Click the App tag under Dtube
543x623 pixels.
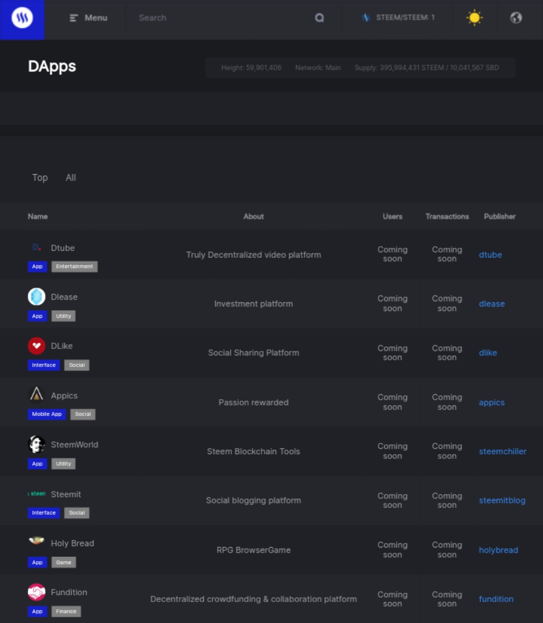37,267
